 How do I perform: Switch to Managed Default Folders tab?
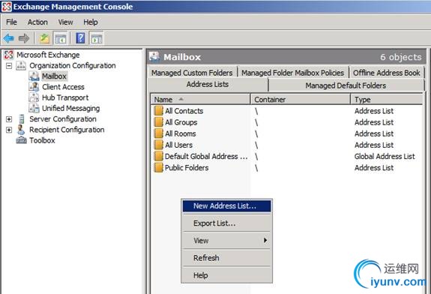[x=346, y=85]
